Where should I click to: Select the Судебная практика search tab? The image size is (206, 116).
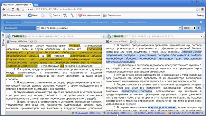[x=78, y=22]
